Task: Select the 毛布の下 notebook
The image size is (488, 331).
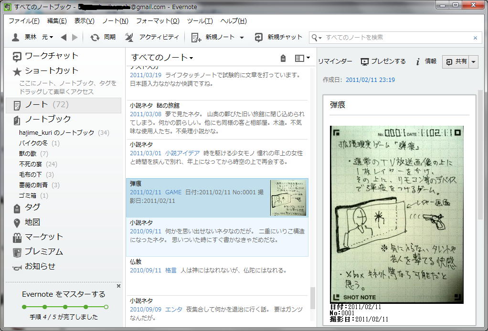Action: tap(36, 175)
